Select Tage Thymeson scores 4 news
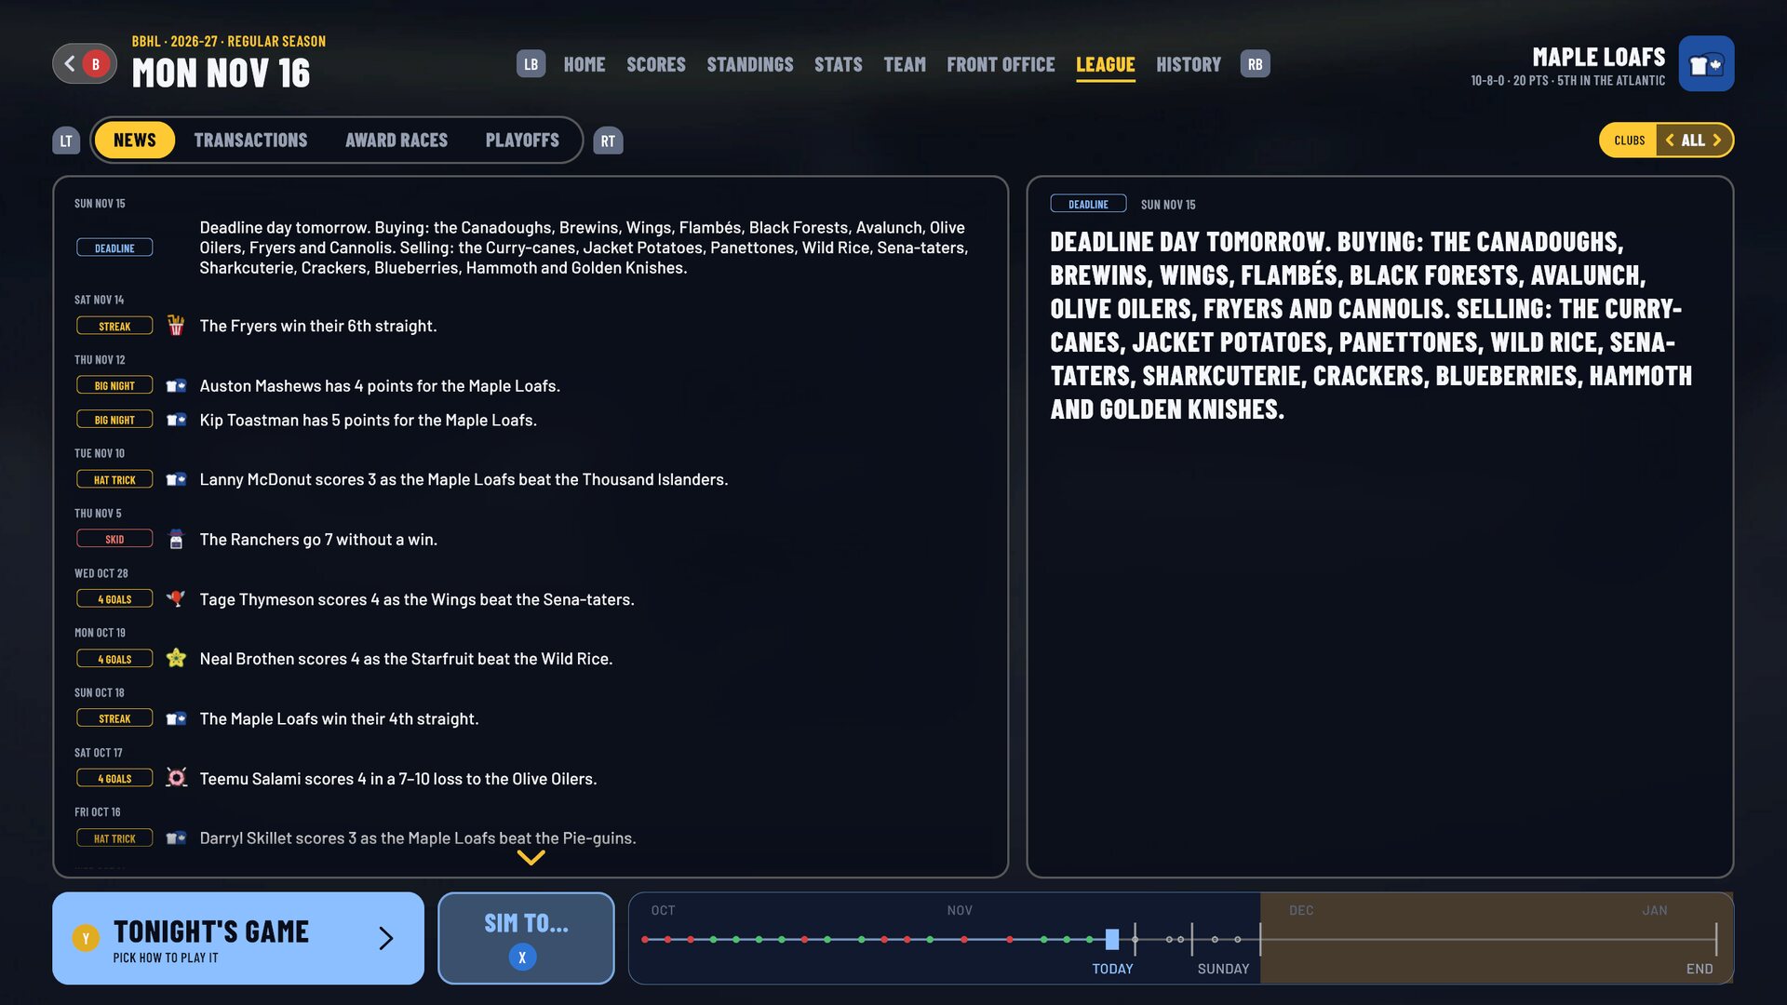 point(531,599)
